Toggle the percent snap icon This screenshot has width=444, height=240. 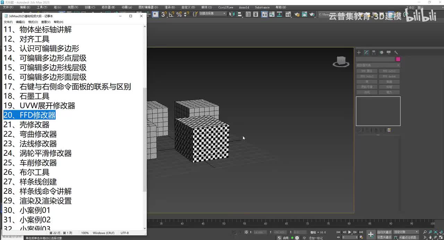click(179, 14)
